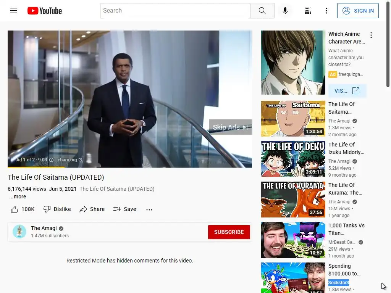Click highlighted Socksfor3 channel name
Viewport: 391px width, 293px height.
[x=339, y=283]
